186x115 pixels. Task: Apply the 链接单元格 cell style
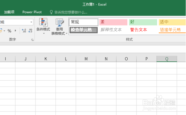[172, 30]
